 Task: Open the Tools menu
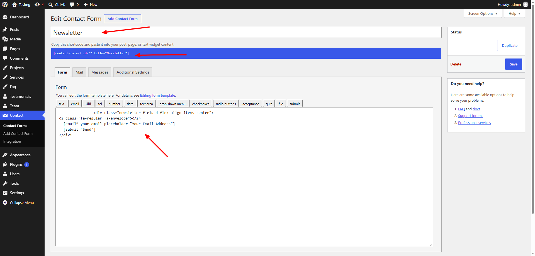tap(22, 183)
